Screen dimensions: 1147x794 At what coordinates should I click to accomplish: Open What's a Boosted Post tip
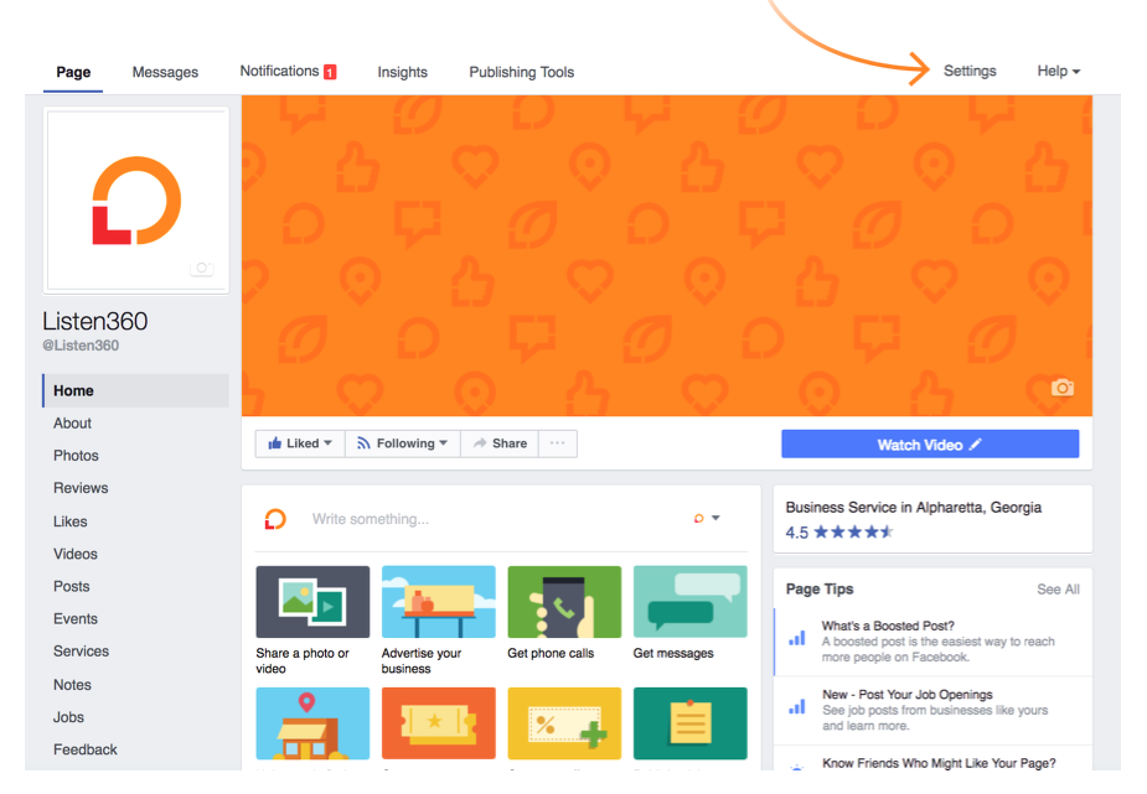click(933, 641)
